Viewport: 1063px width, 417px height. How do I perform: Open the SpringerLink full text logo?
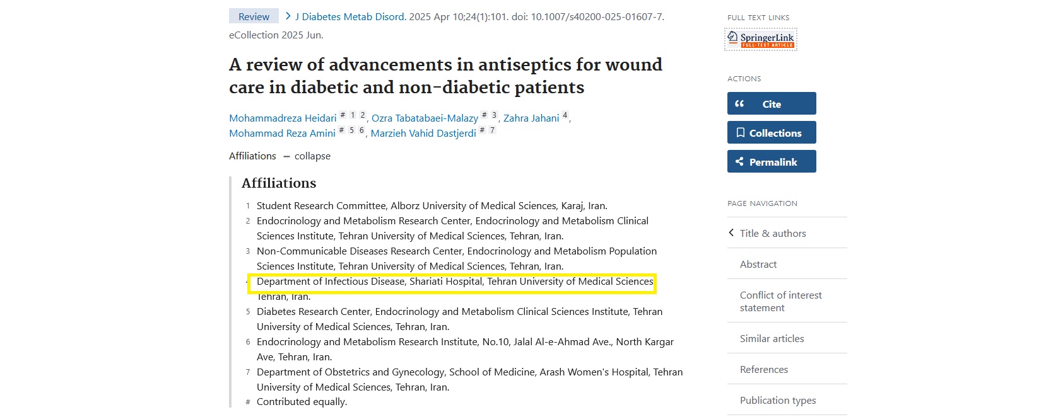click(x=761, y=39)
